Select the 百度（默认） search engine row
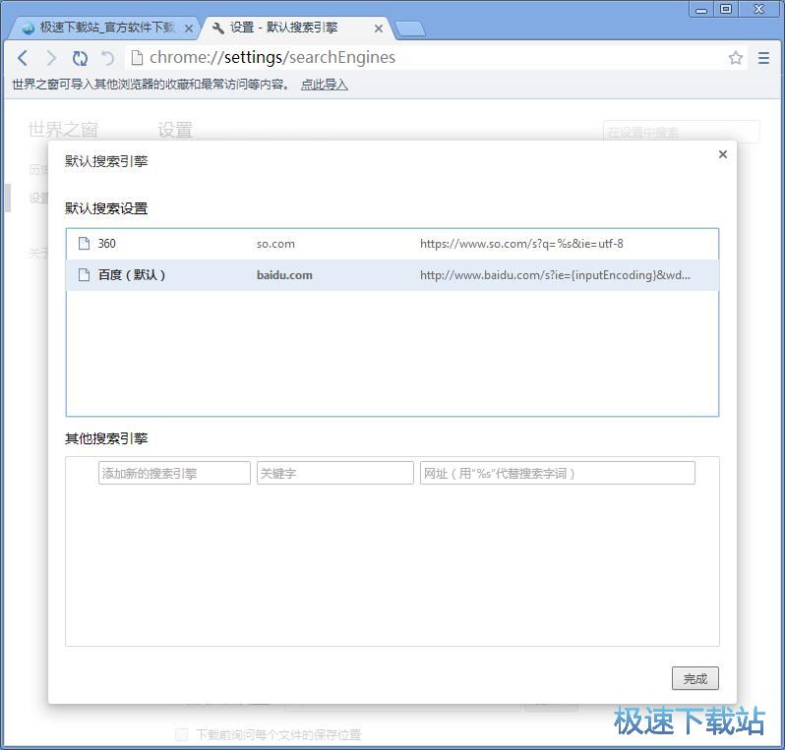 tap(392, 274)
